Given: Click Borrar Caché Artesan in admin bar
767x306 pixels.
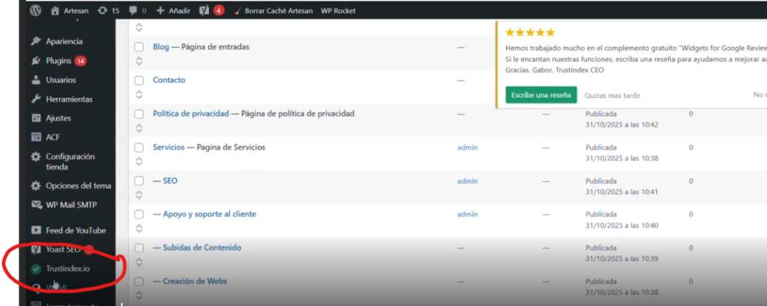Looking at the screenshot, I should pos(277,11).
